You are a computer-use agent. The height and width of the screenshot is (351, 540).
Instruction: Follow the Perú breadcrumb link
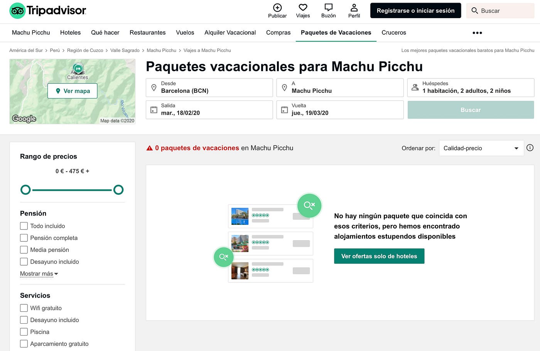(x=55, y=50)
